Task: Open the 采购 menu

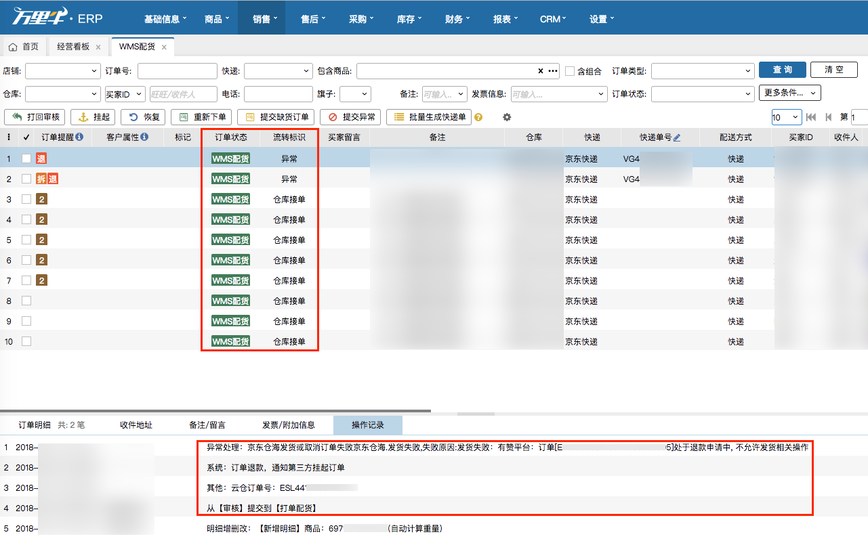Action: click(x=361, y=19)
